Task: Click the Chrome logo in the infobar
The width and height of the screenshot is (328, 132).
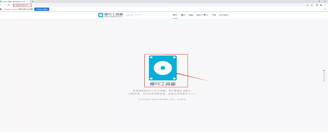Action: click(x=1, y=9)
